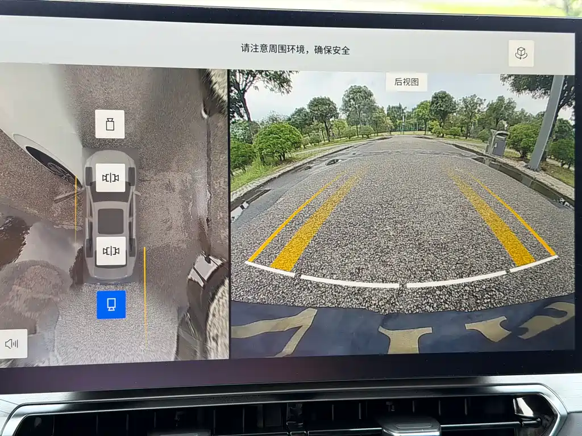Screen dimensions: 582x436
Task: Tap the gray trash bin in rear feed
Action: click(x=497, y=142)
